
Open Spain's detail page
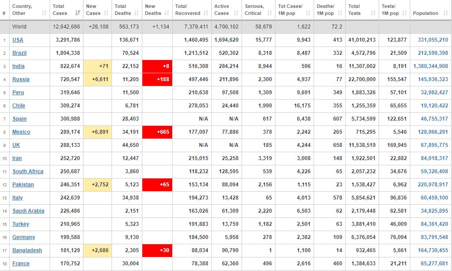19,119
